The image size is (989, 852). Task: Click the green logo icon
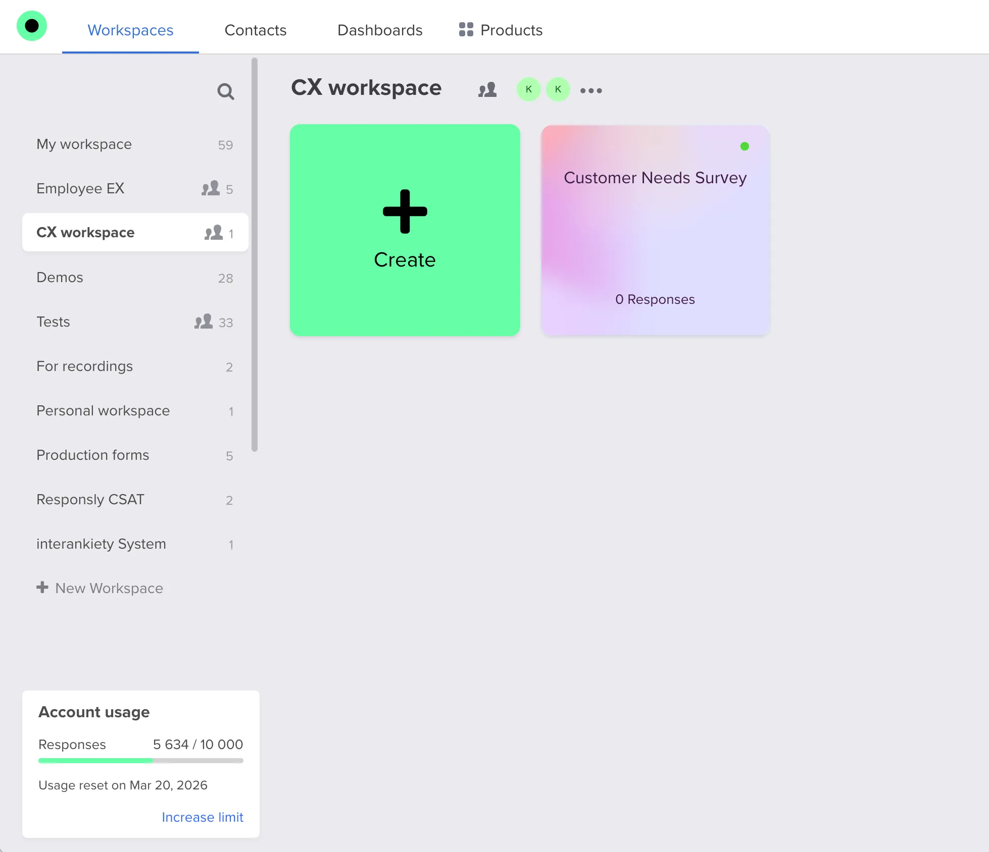click(32, 26)
